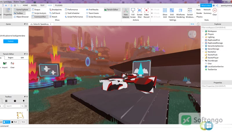
Task: Toggle the View Selector
Action: tap(126, 13)
